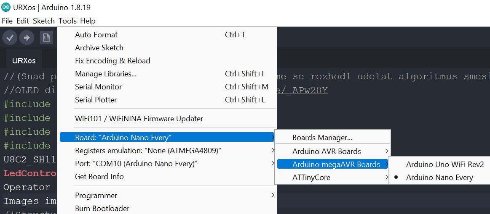The width and height of the screenshot is (490, 214).
Task: Click the Verify checkmark toolbar icon
Action: click(10, 38)
